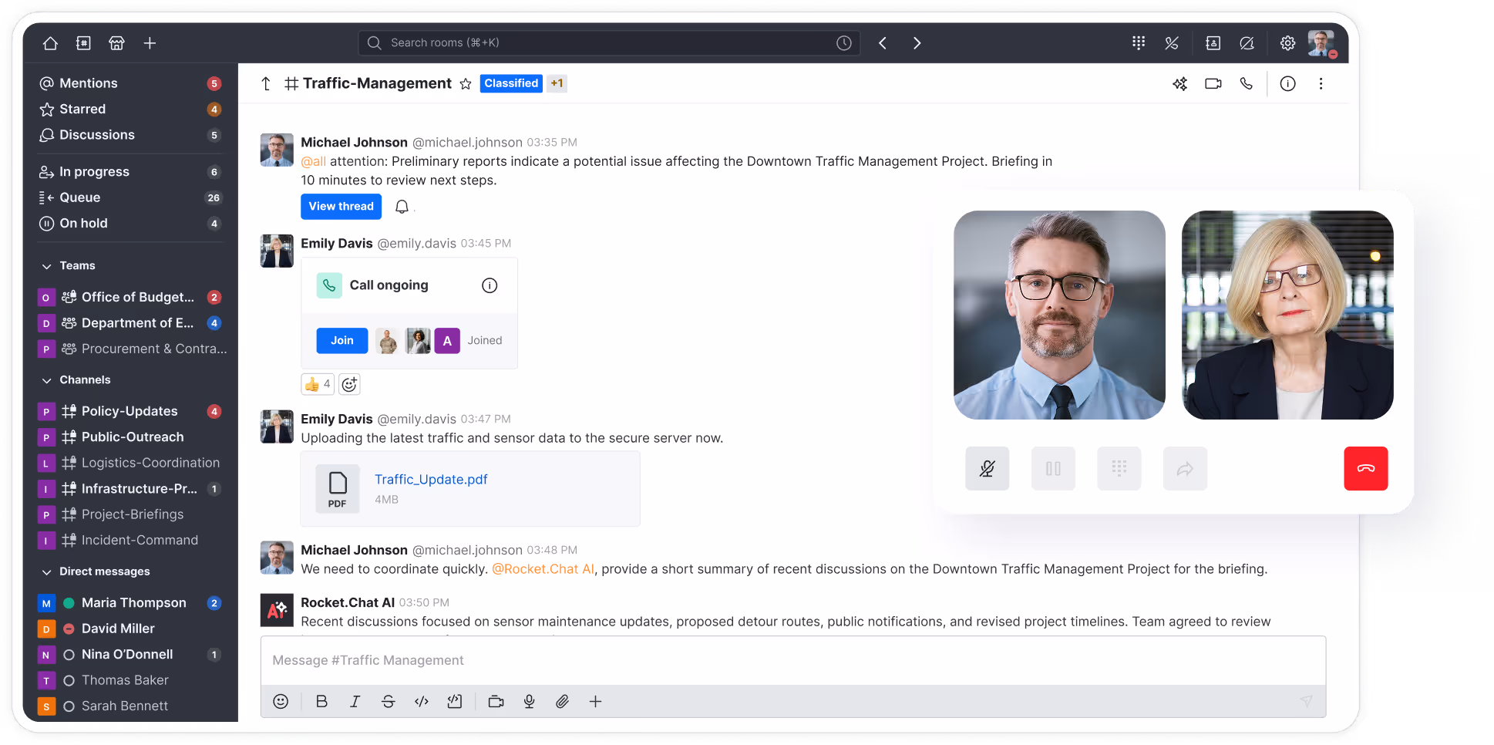Open room info icon
This screenshot has height=745, width=1494.
click(x=1288, y=84)
